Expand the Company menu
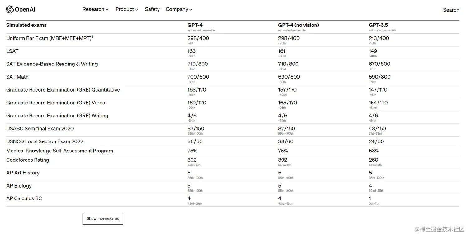 (x=179, y=9)
